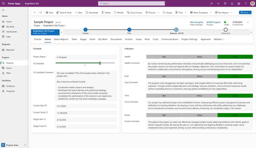This screenshot has height=148, width=256.
Task: Set Scope indicator to Green
Action: coord(235,115)
